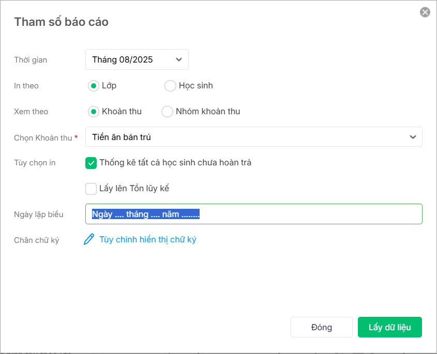Viewport: 437px width, 354px height.
Task: Click the 'Thống kê tất cả học sinh chưa hoàn trả' label
Action: [175, 163]
